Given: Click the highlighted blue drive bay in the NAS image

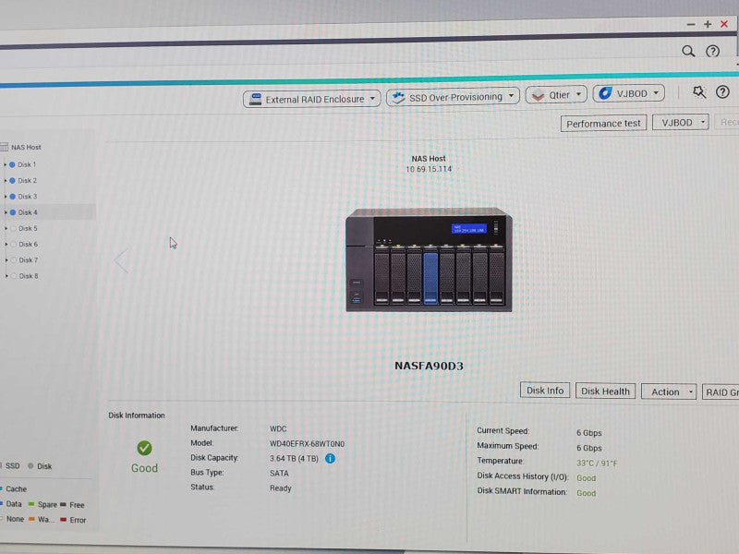Looking at the screenshot, I should click(430, 278).
